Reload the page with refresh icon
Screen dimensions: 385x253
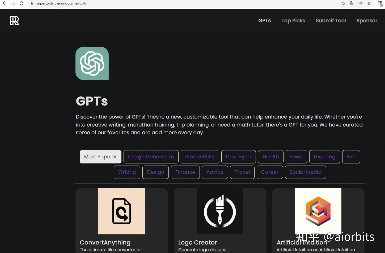point(22,3)
